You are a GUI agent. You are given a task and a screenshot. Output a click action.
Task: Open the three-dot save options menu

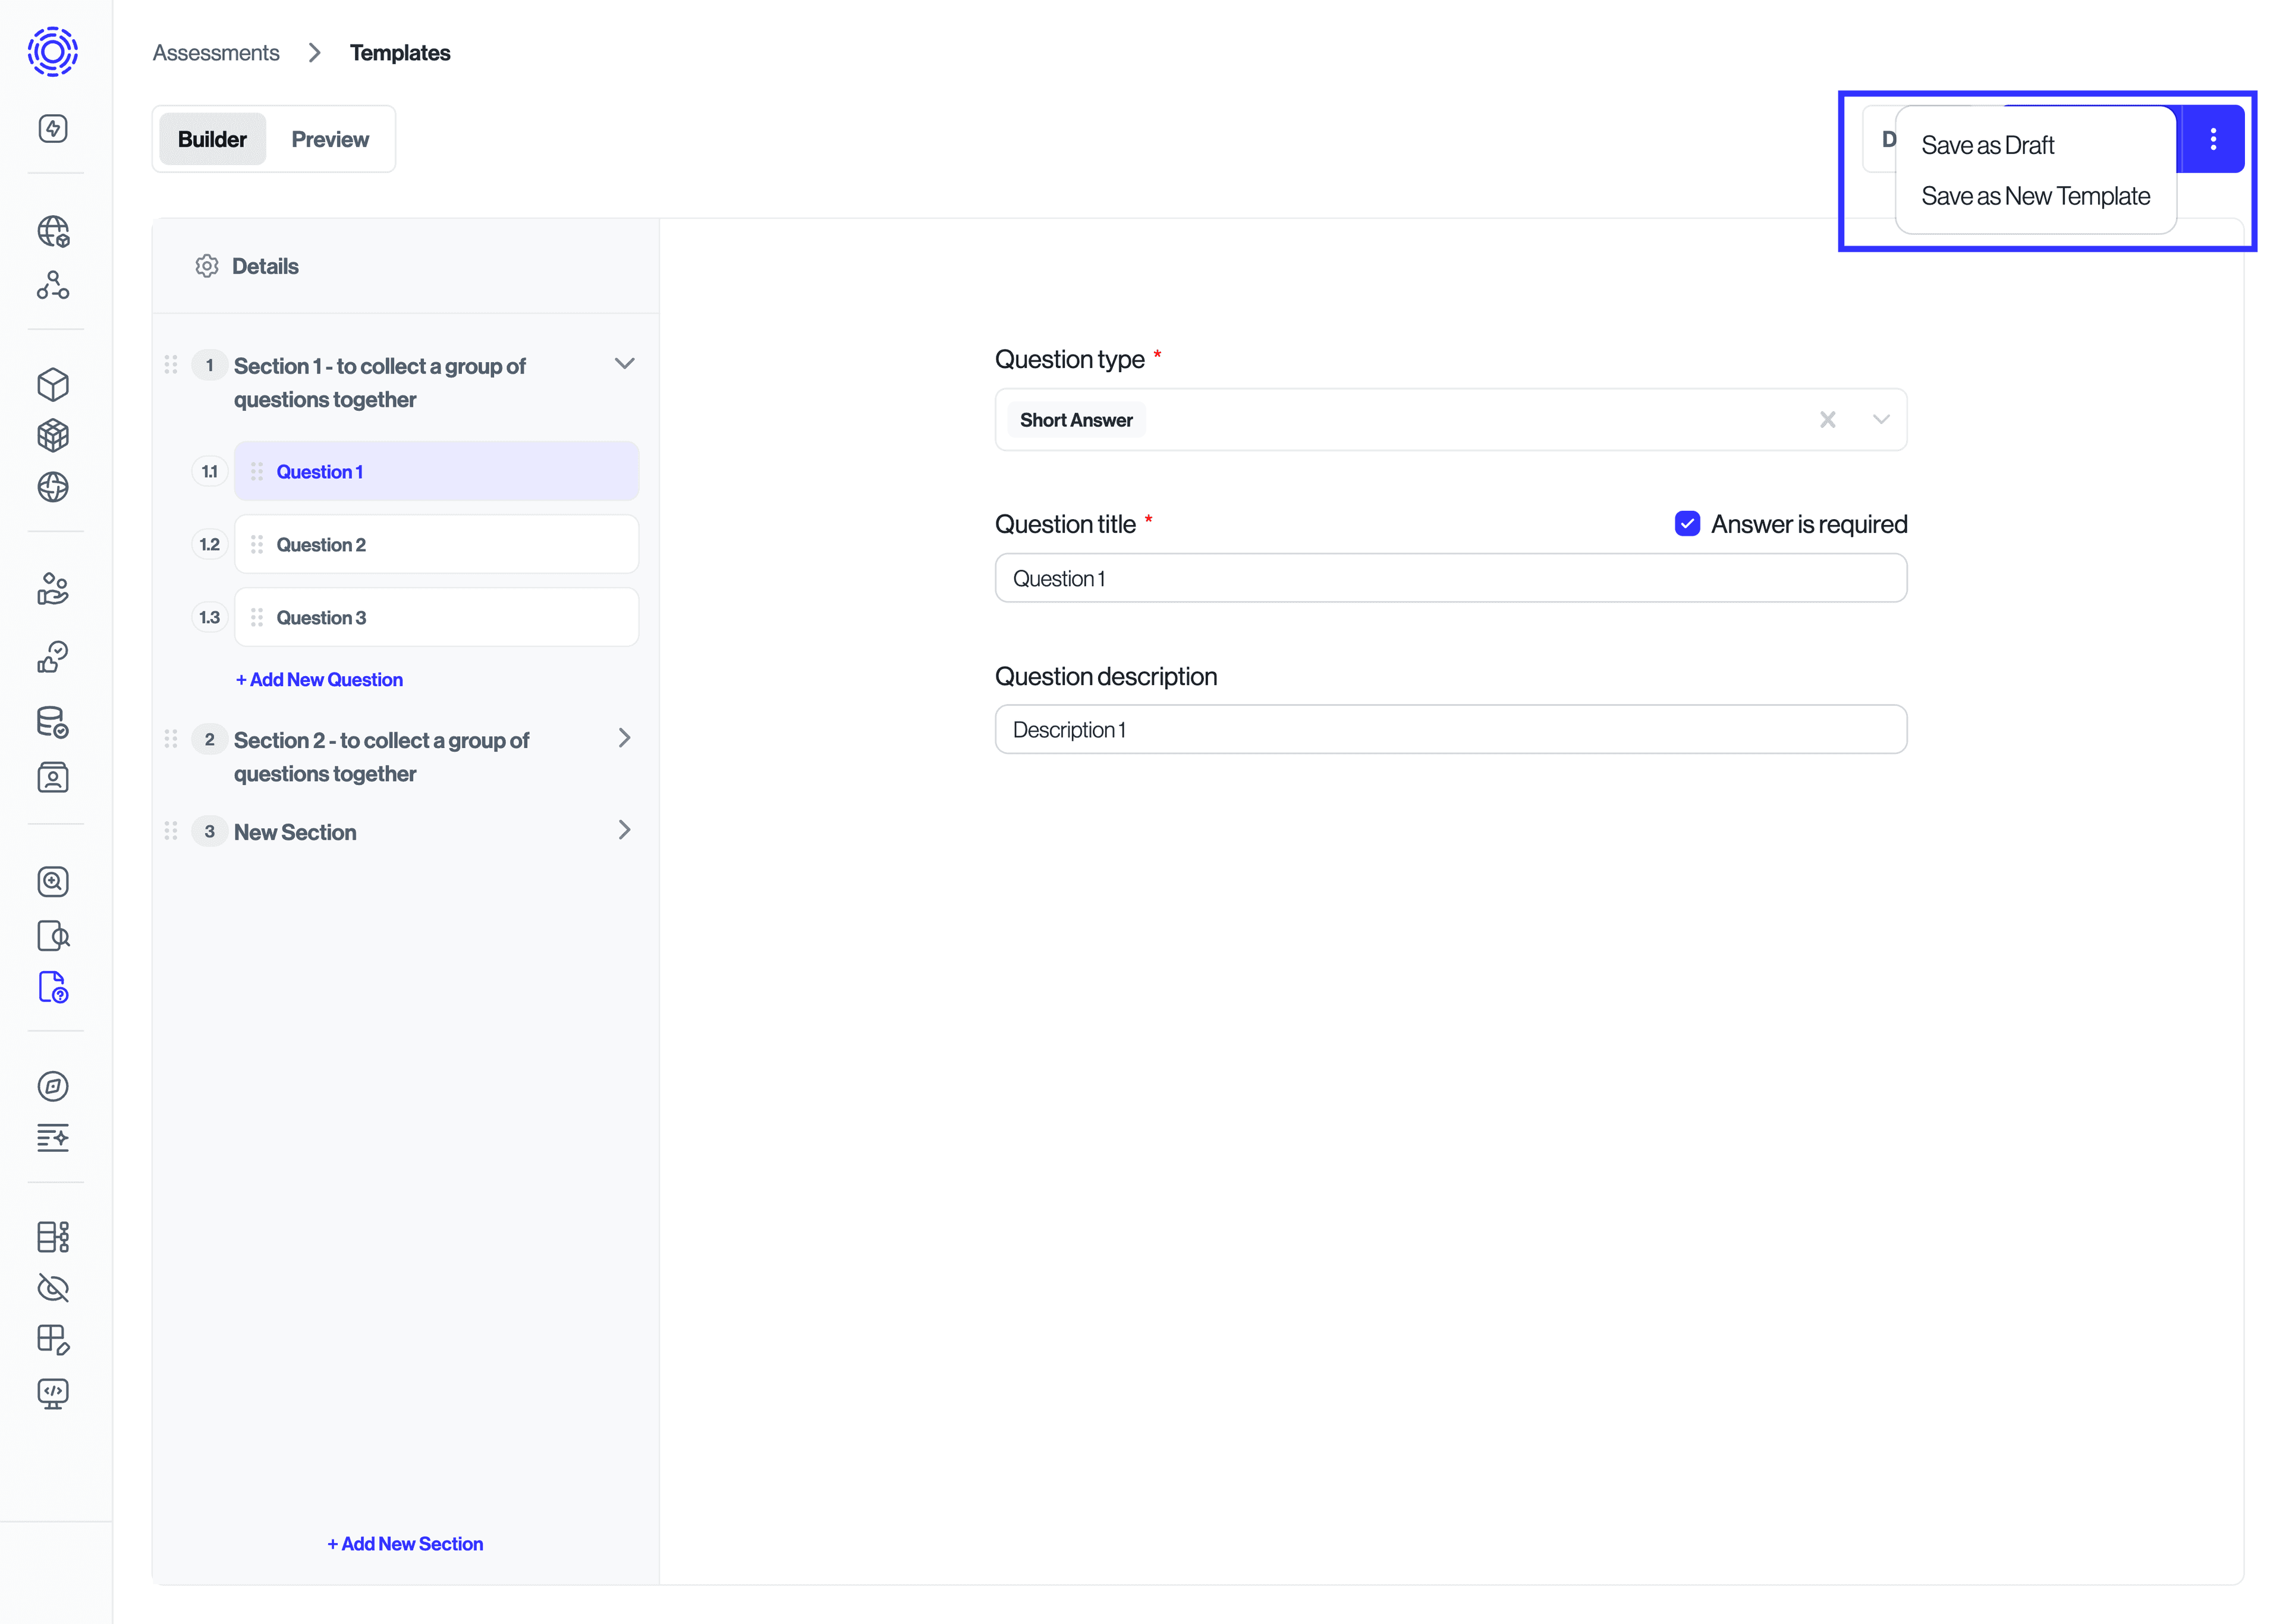pyautogui.click(x=2213, y=139)
